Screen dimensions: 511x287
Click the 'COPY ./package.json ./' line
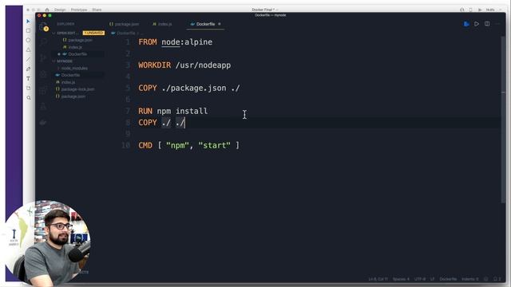click(189, 88)
